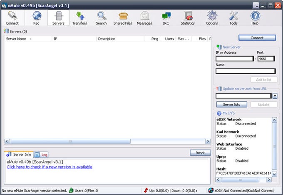Click server list scroll left arrow
Image resolution: width=283 pixels, height=195 pixels.
[x=7, y=141]
